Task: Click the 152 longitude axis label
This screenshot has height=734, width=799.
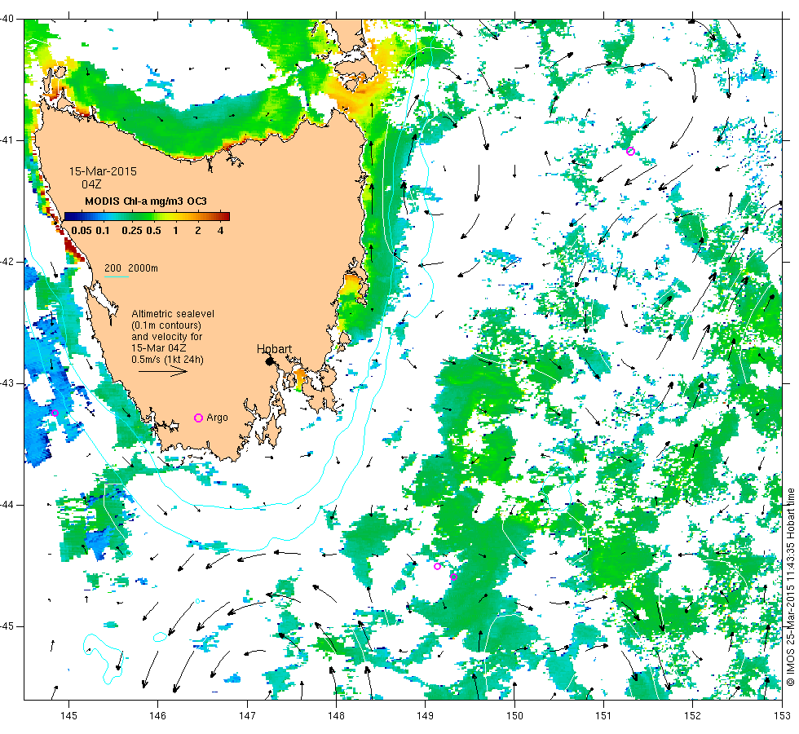Action: pos(692,716)
